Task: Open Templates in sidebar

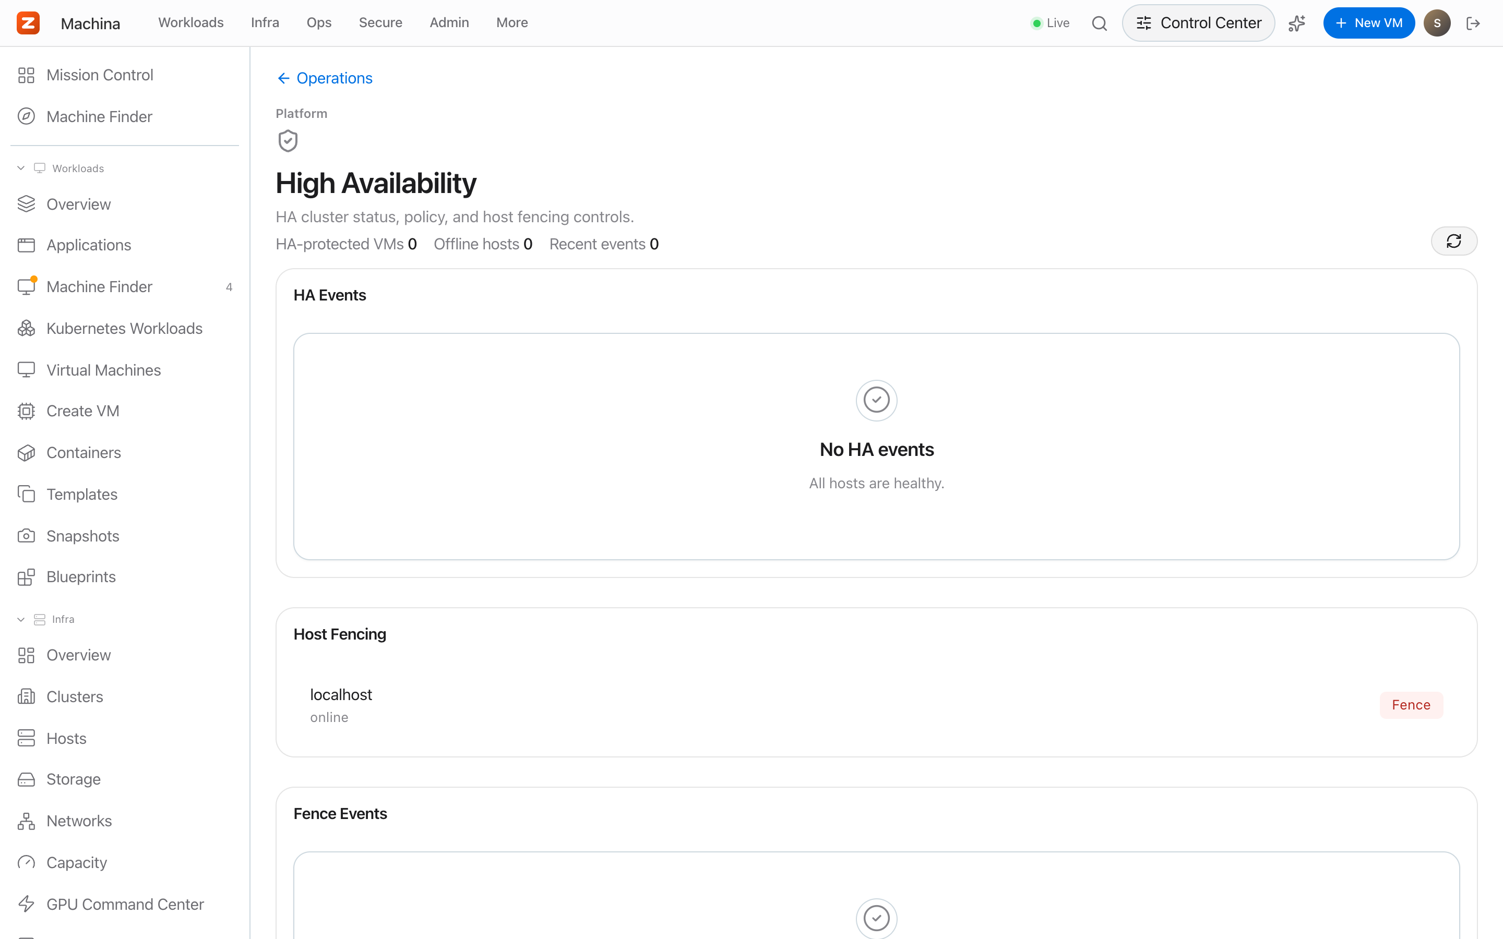Action: (x=124, y=495)
